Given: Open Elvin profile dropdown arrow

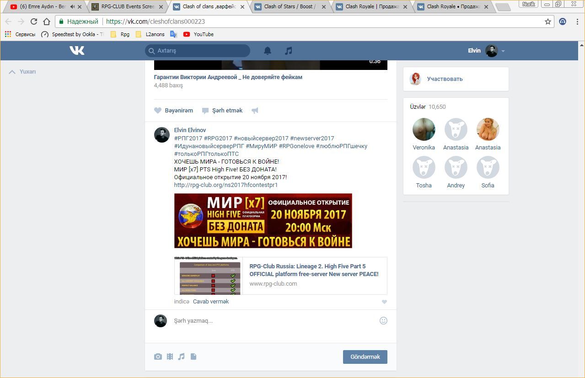Looking at the screenshot, I should click(x=503, y=51).
